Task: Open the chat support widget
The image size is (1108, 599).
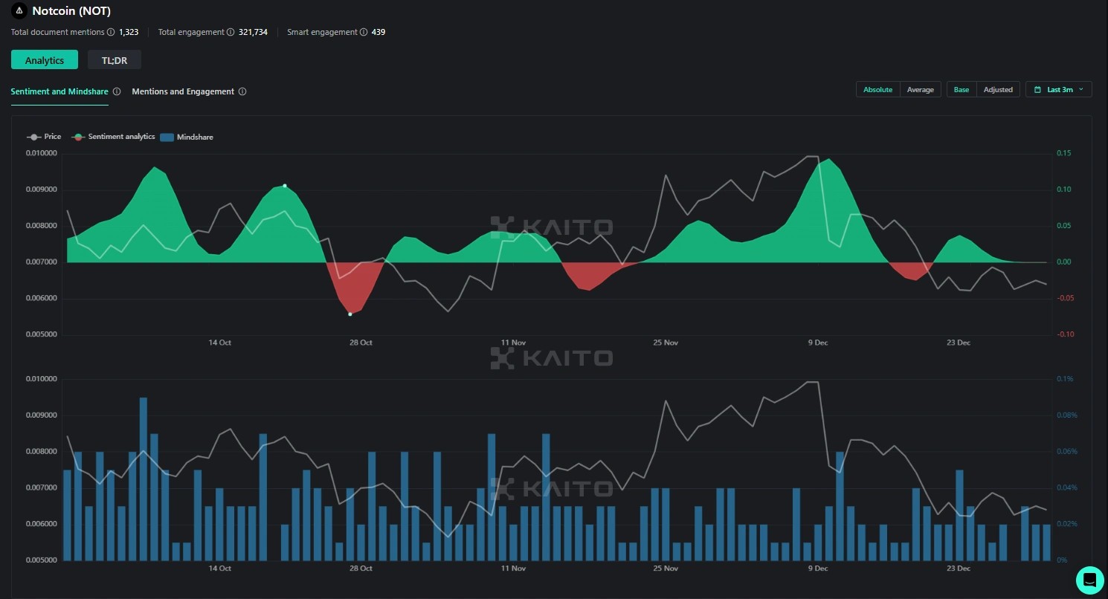Action: (1090, 580)
